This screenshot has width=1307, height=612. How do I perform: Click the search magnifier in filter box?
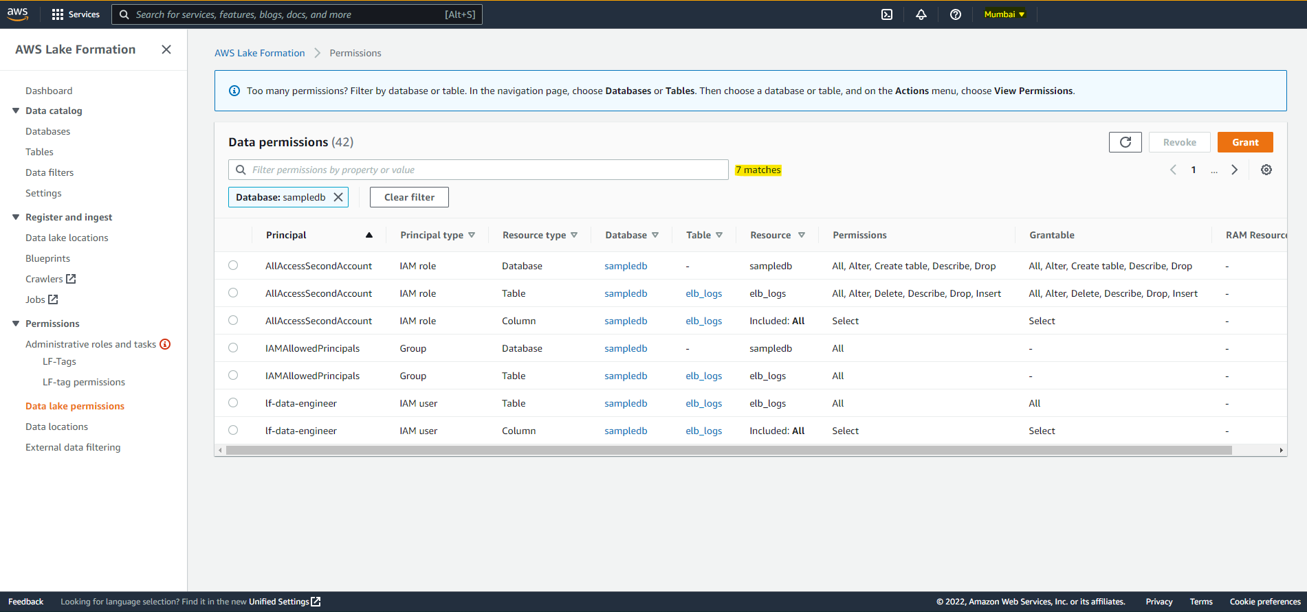pyautogui.click(x=241, y=170)
